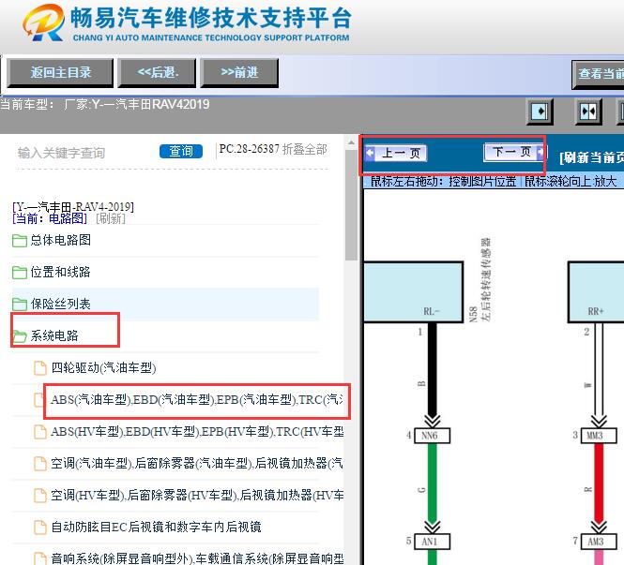
Task: Click the scrollbar up arrow
Action: pyautogui.click(x=351, y=142)
